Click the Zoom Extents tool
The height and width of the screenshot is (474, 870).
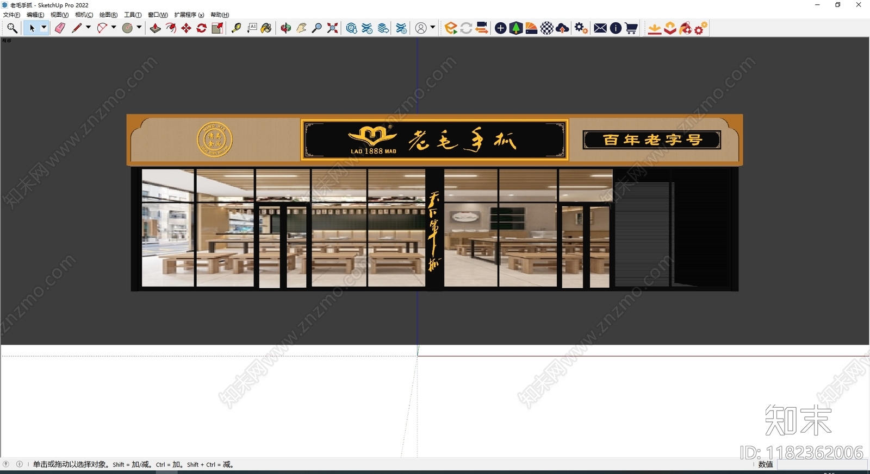coord(332,28)
